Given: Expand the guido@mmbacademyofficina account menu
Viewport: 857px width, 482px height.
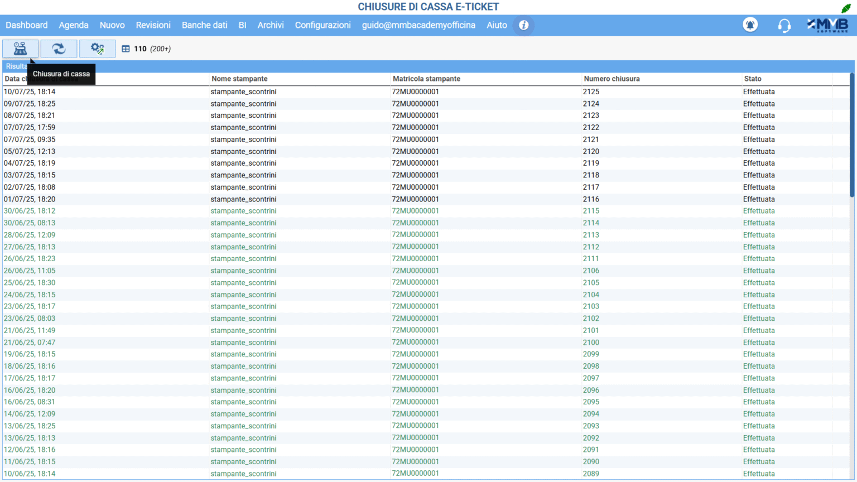Looking at the screenshot, I should (x=418, y=25).
